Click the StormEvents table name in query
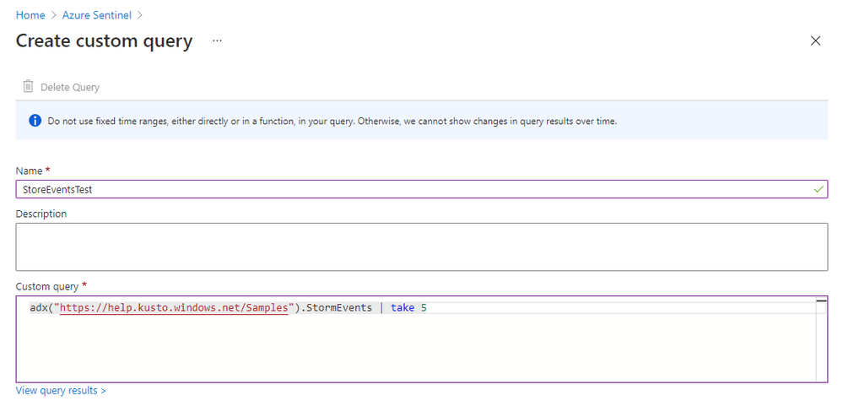This screenshot has height=406, width=843. pyautogui.click(x=340, y=308)
